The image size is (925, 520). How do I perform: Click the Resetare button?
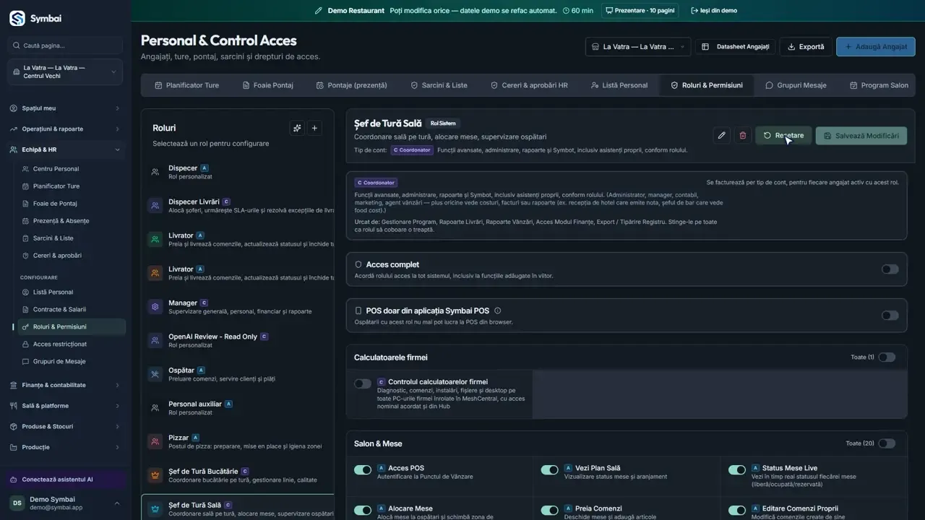point(783,136)
